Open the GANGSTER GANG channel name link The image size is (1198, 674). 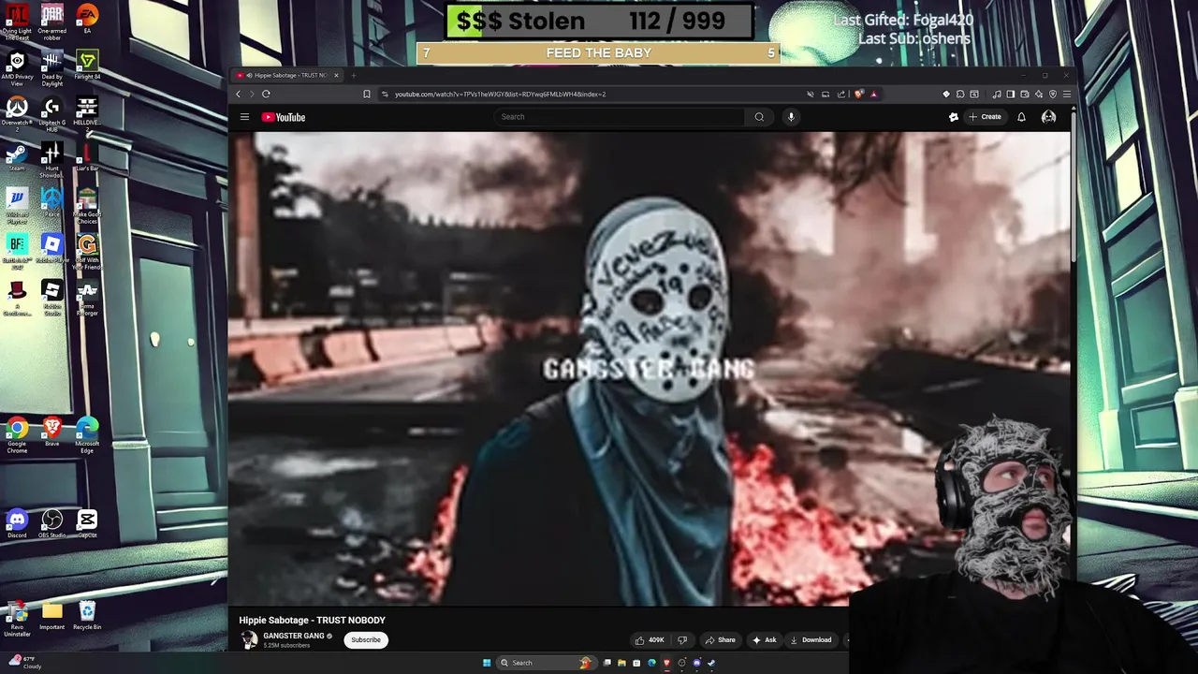coord(294,636)
